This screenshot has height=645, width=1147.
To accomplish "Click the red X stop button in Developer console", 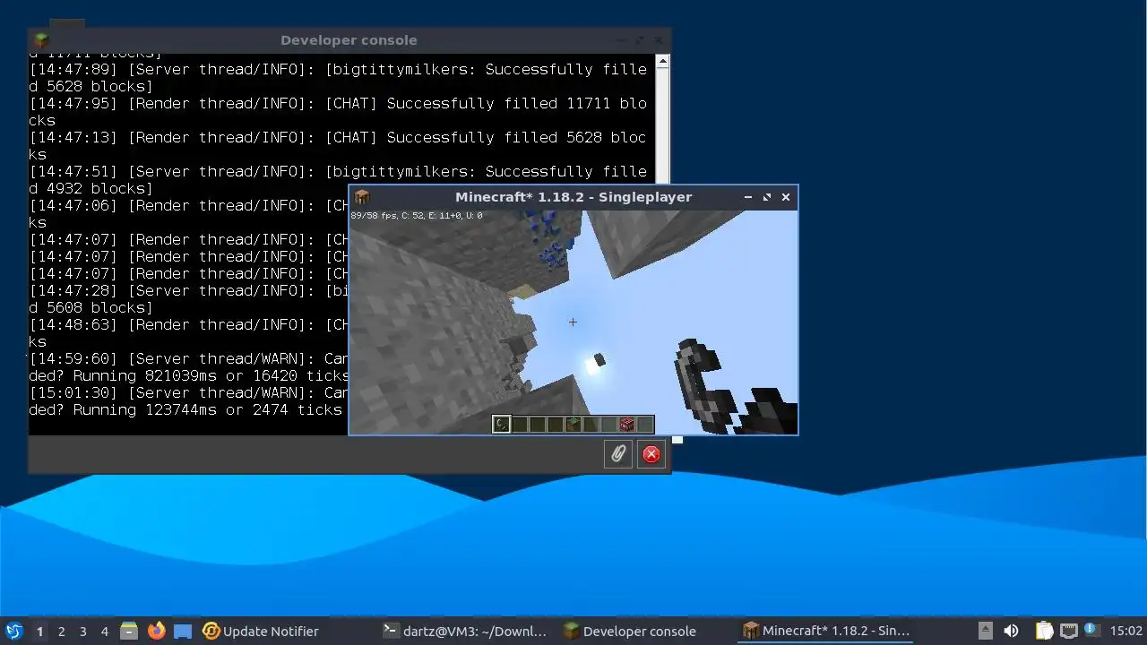I will pos(651,454).
